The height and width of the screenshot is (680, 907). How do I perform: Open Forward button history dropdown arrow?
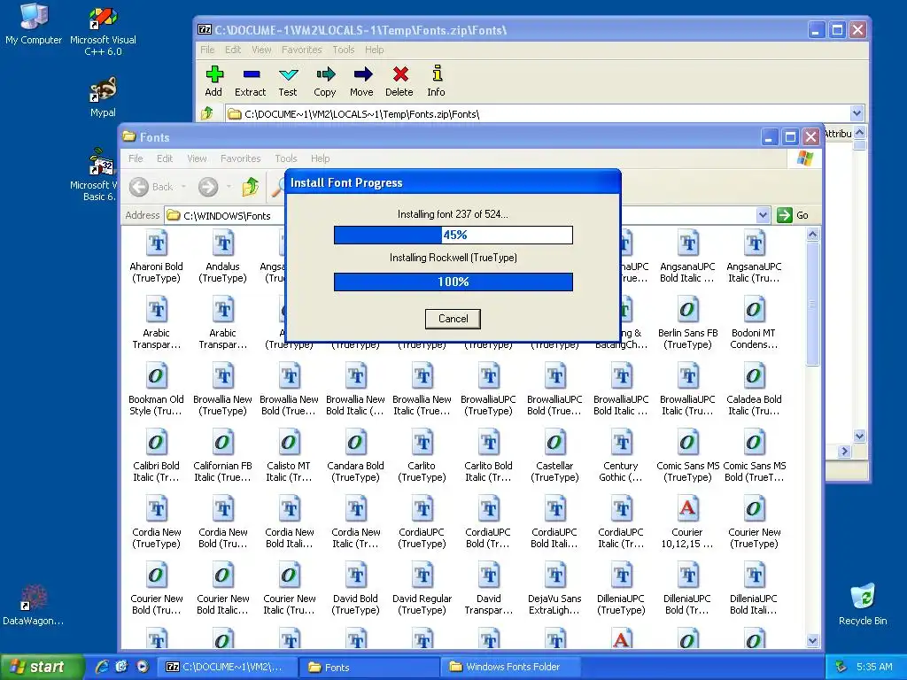click(229, 187)
